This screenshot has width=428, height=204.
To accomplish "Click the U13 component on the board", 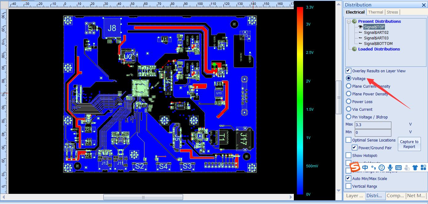I will coord(219,93).
